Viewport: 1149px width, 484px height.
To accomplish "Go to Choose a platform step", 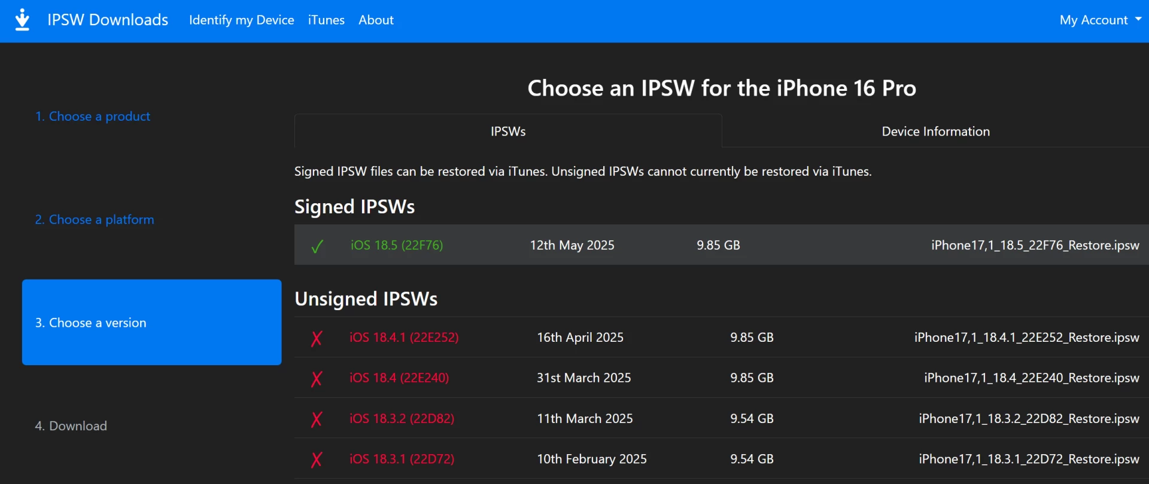I will 95,220.
